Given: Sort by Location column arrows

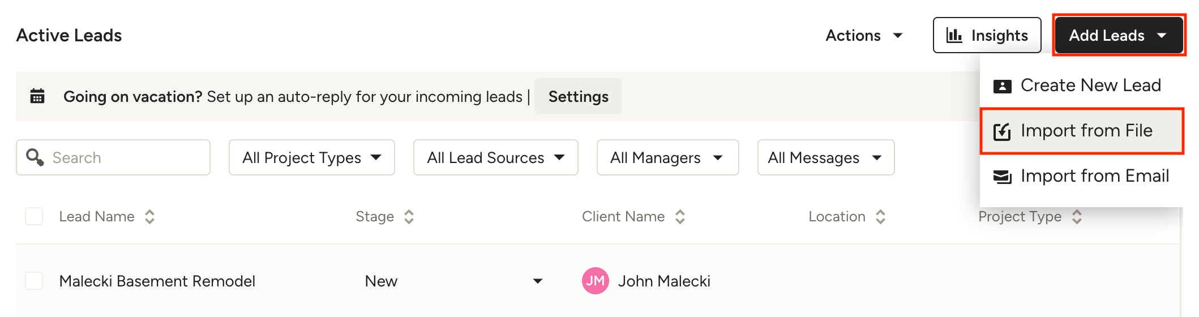Looking at the screenshot, I should tap(880, 217).
